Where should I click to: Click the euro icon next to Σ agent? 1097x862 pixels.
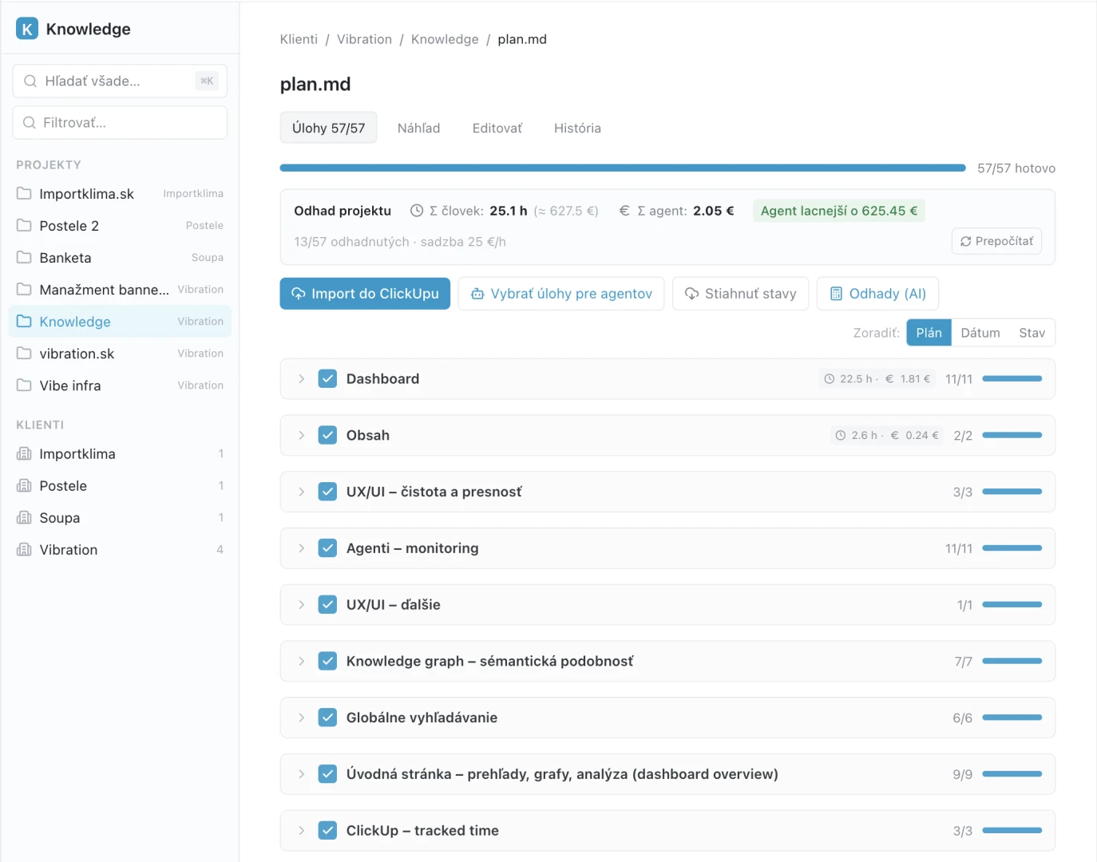pos(624,211)
